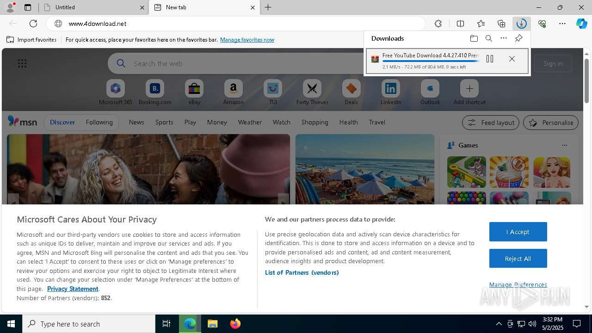
Task: Click the Personalise button
Action: 551,123
